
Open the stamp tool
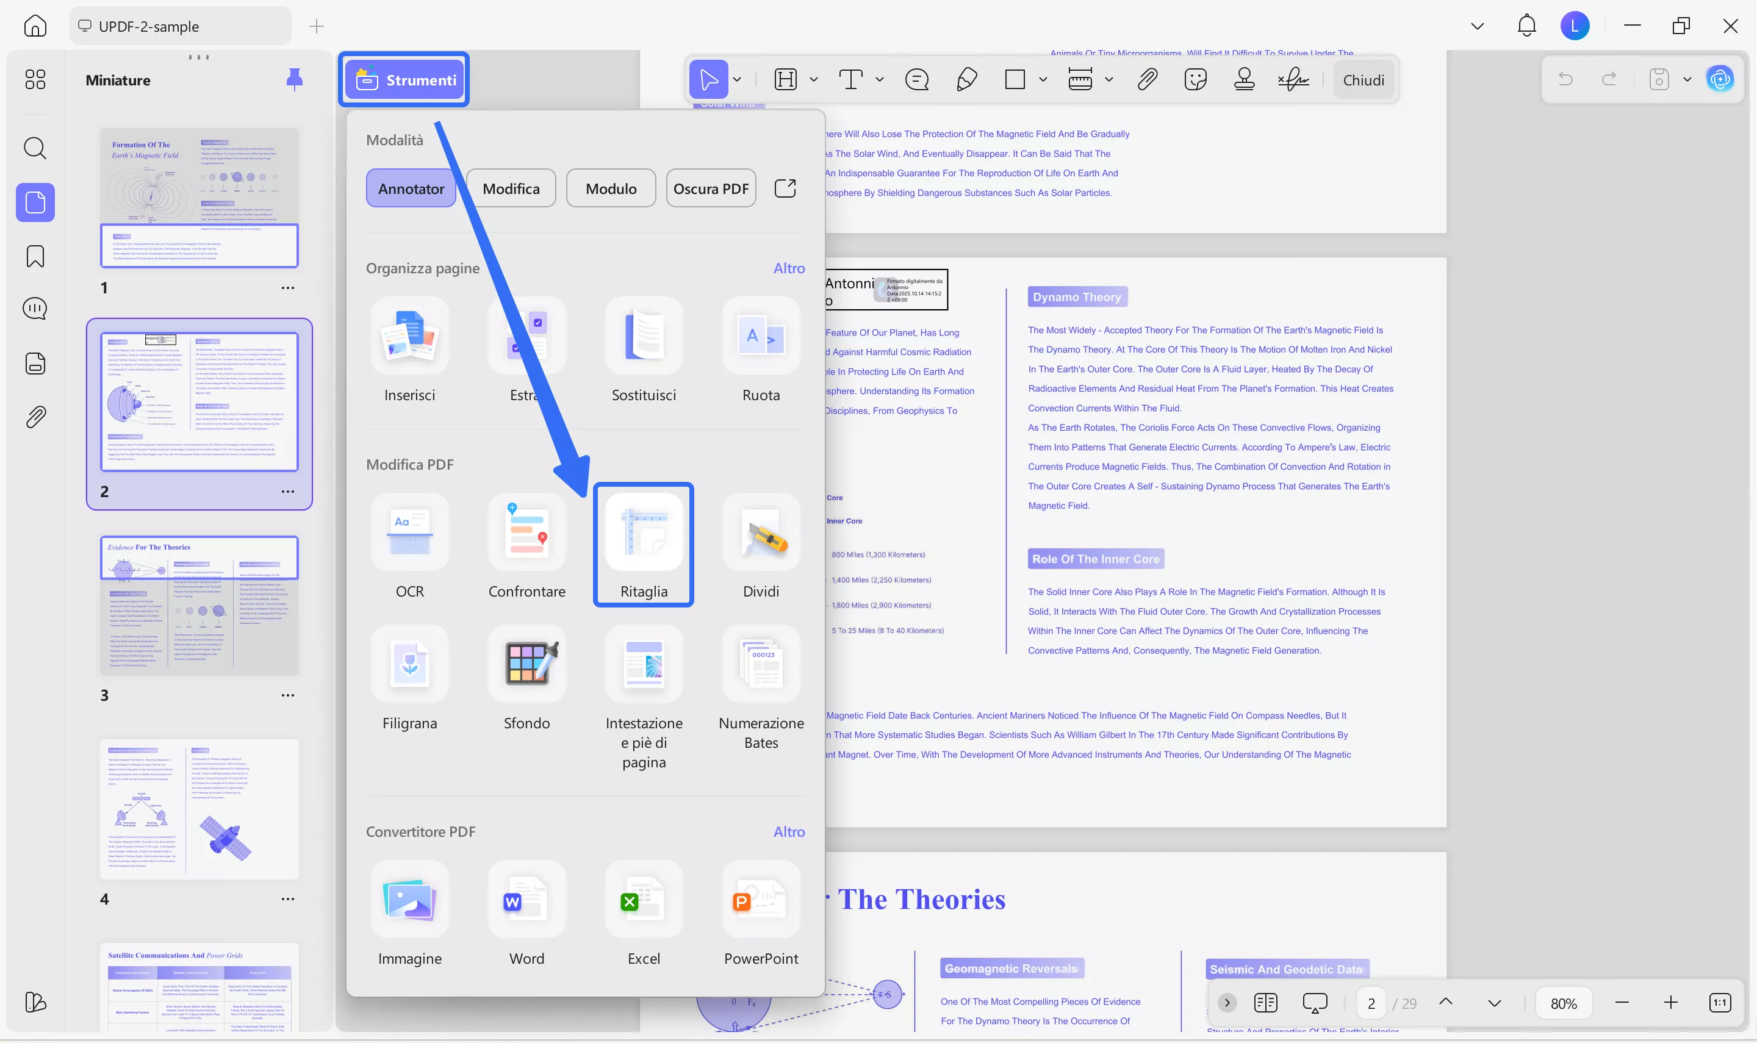point(1244,79)
